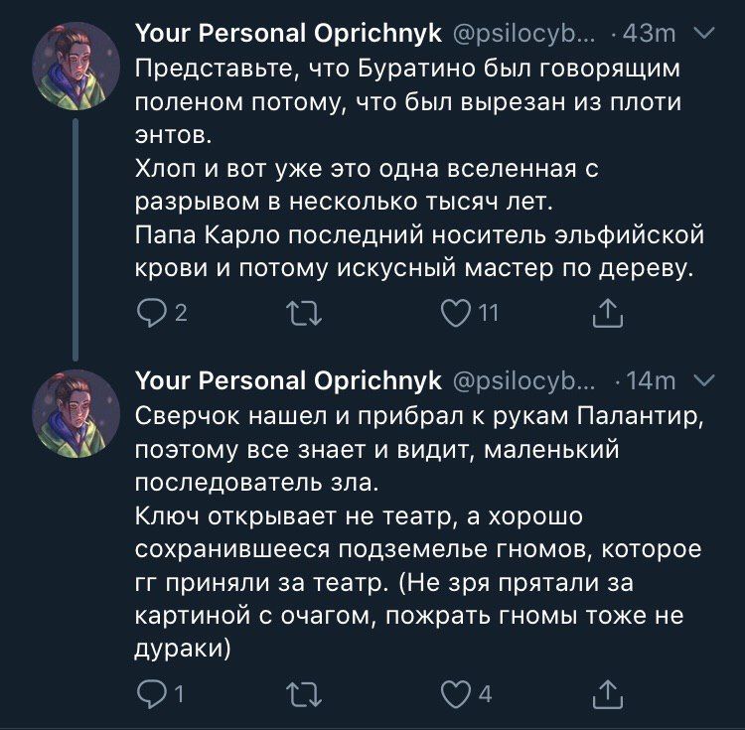Share the second tweet about Палантир
The width and height of the screenshot is (745, 730).
click(x=606, y=694)
